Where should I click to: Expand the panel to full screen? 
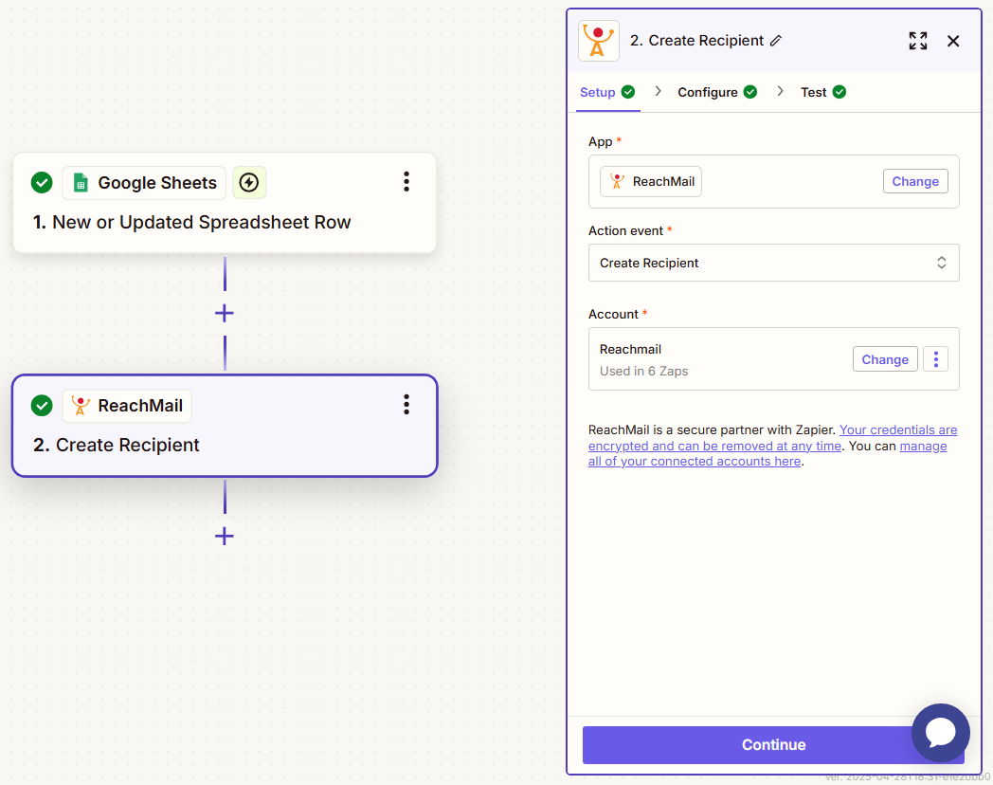click(917, 41)
